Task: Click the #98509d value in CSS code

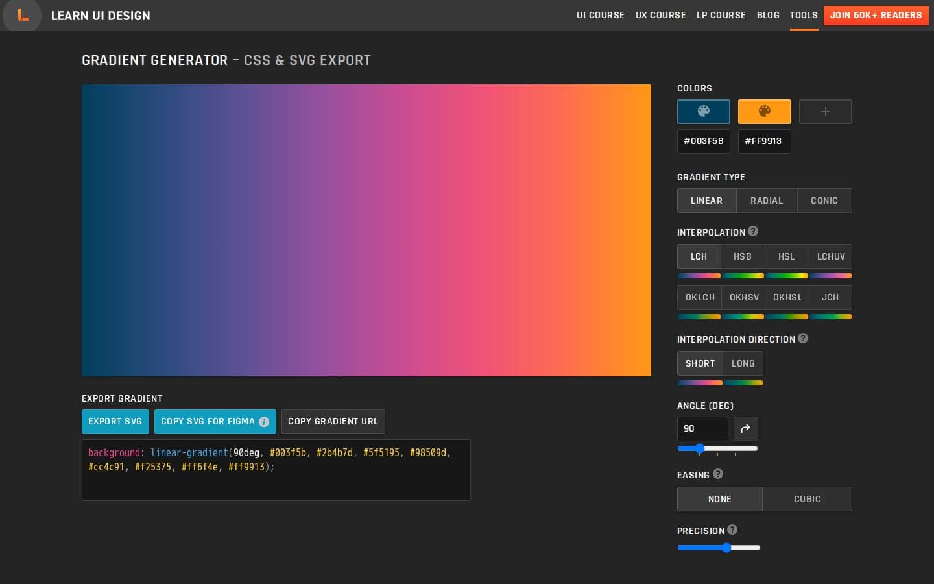Action: click(x=428, y=453)
